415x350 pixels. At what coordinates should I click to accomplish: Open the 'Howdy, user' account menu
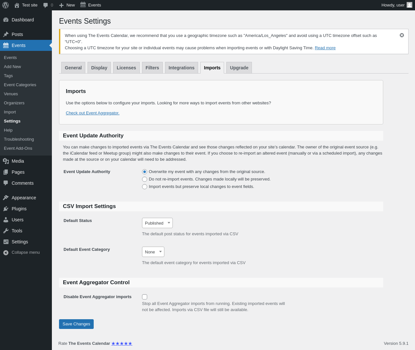pyautogui.click(x=396, y=5)
